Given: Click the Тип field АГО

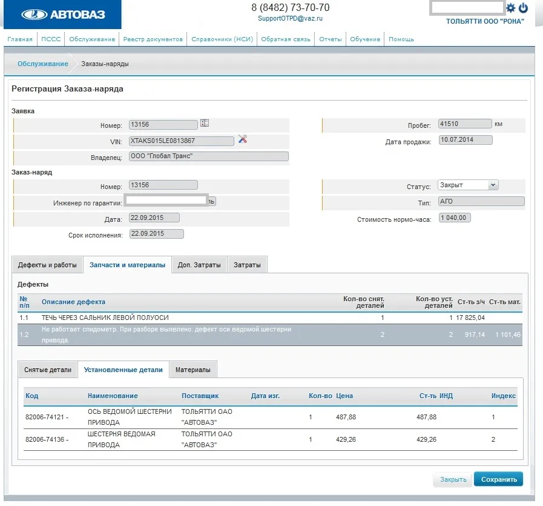Looking at the screenshot, I should pyautogui.click(x=481, y=201).
